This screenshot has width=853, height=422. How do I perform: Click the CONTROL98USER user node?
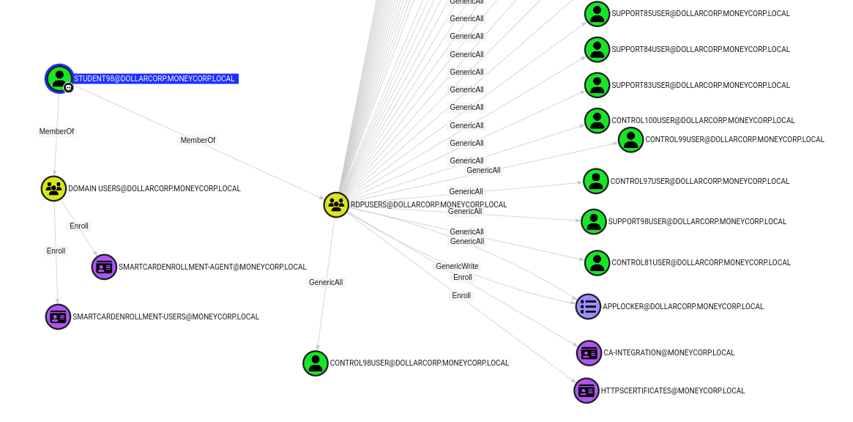click(x=316, y=363)
